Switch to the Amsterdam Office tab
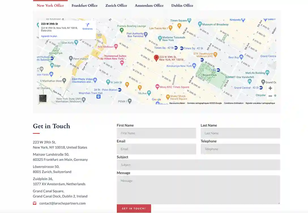The height and width of the screenshot is (213, 308). (149, 5)
